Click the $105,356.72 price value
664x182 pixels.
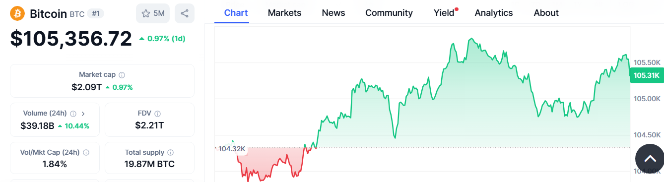(x=71, y=39)
